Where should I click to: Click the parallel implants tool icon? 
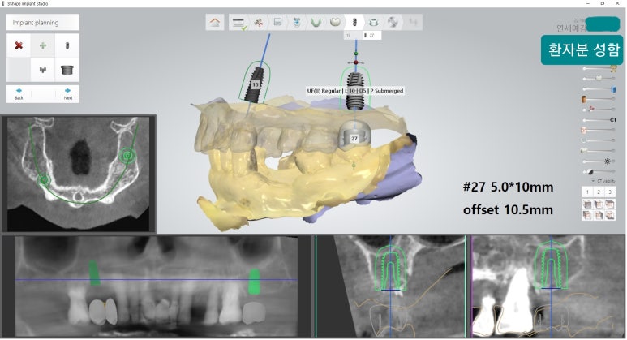tap(43, 71)
